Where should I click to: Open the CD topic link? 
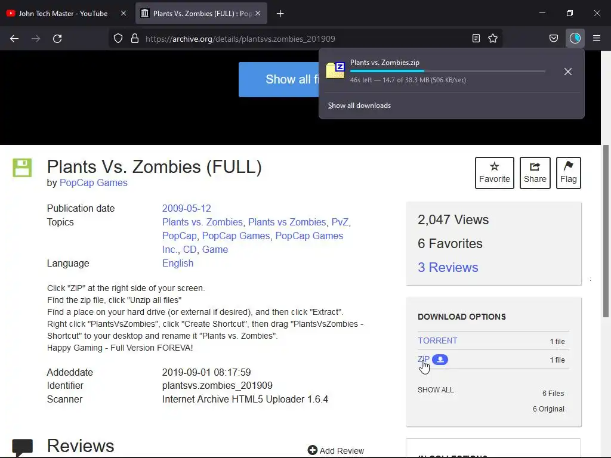click(x=190, y=249)
